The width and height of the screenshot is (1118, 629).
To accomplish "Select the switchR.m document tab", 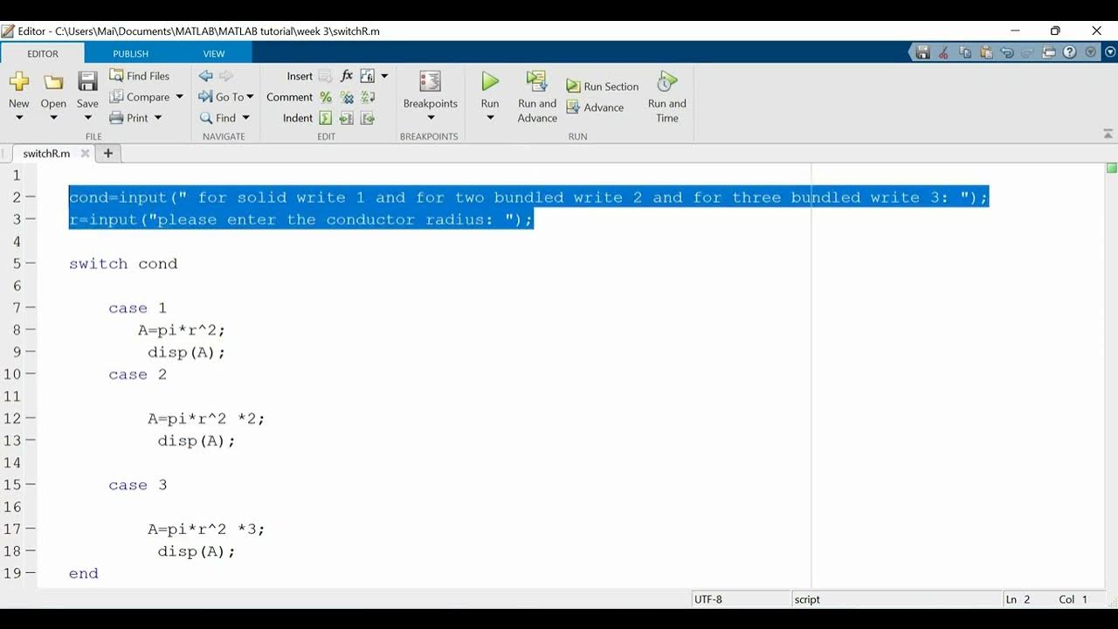I will click(x=46, y=153).
